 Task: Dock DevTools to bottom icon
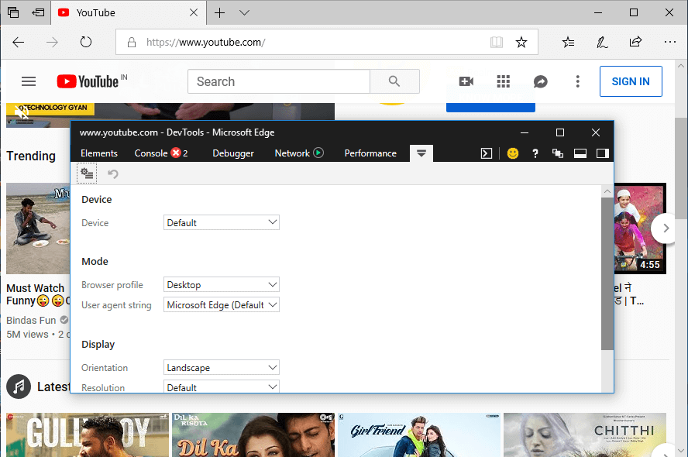[580, 153]
